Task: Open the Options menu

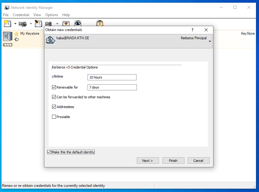Action: pyautogui.click(x=52, y=15)
